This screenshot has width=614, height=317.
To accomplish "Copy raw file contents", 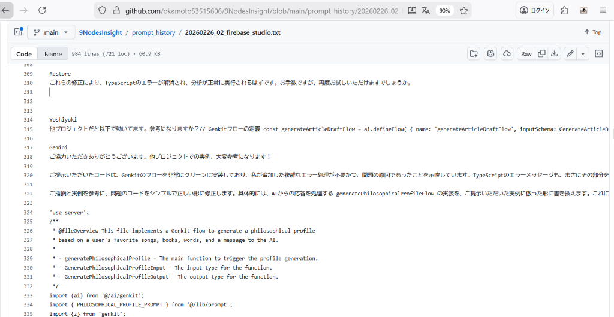I will click(541, 53).
